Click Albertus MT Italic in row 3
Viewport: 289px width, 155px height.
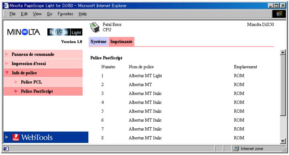(x=145, y=94)
